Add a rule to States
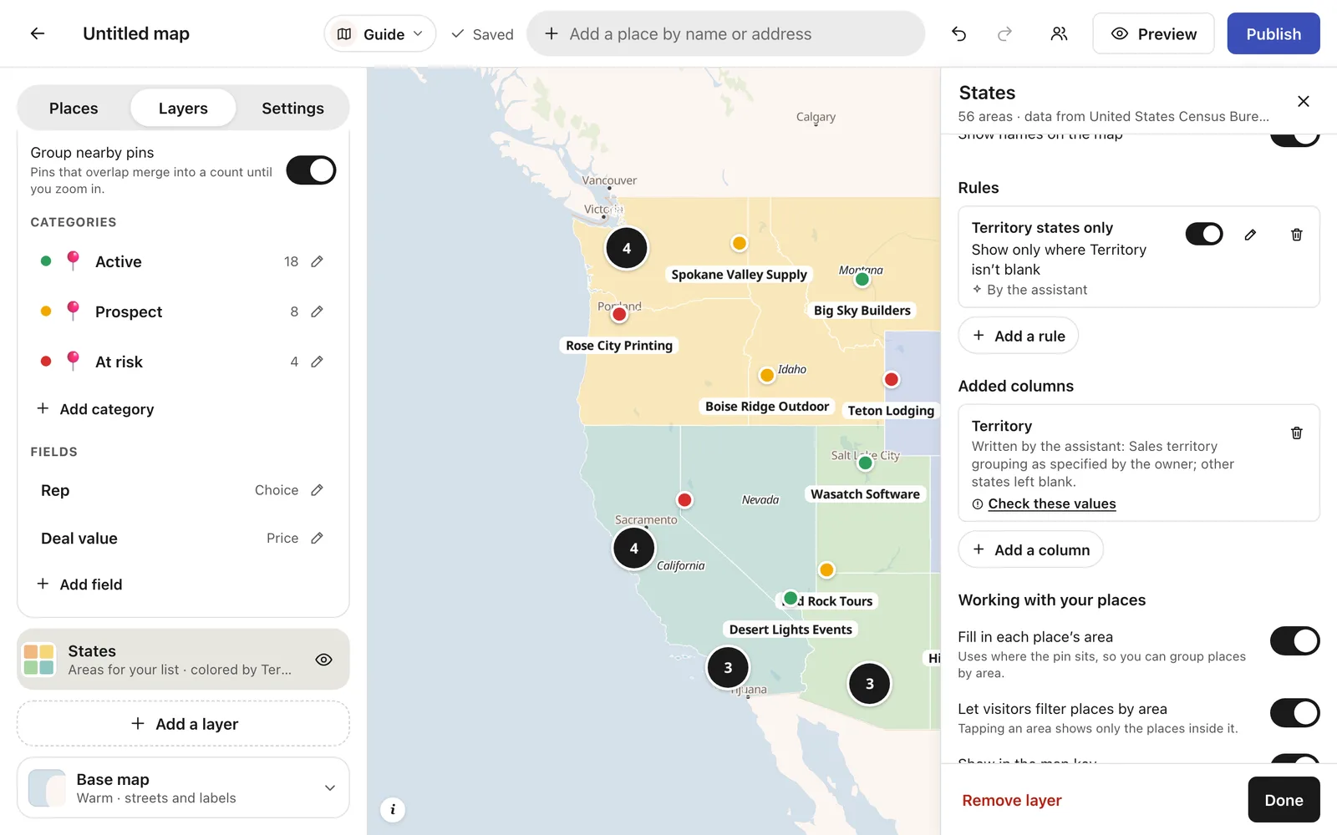The width and height of the screenshot is (1337, 835). (x=1019, y=336)
